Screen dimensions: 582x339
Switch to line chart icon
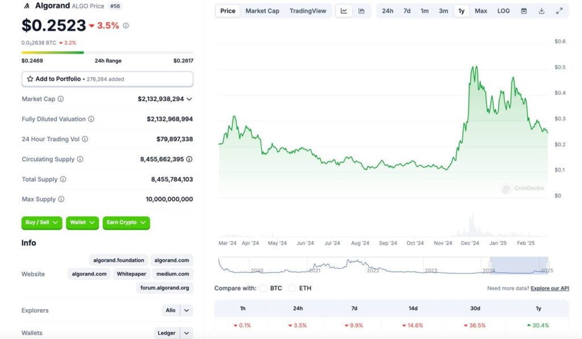tap(344, 11)
